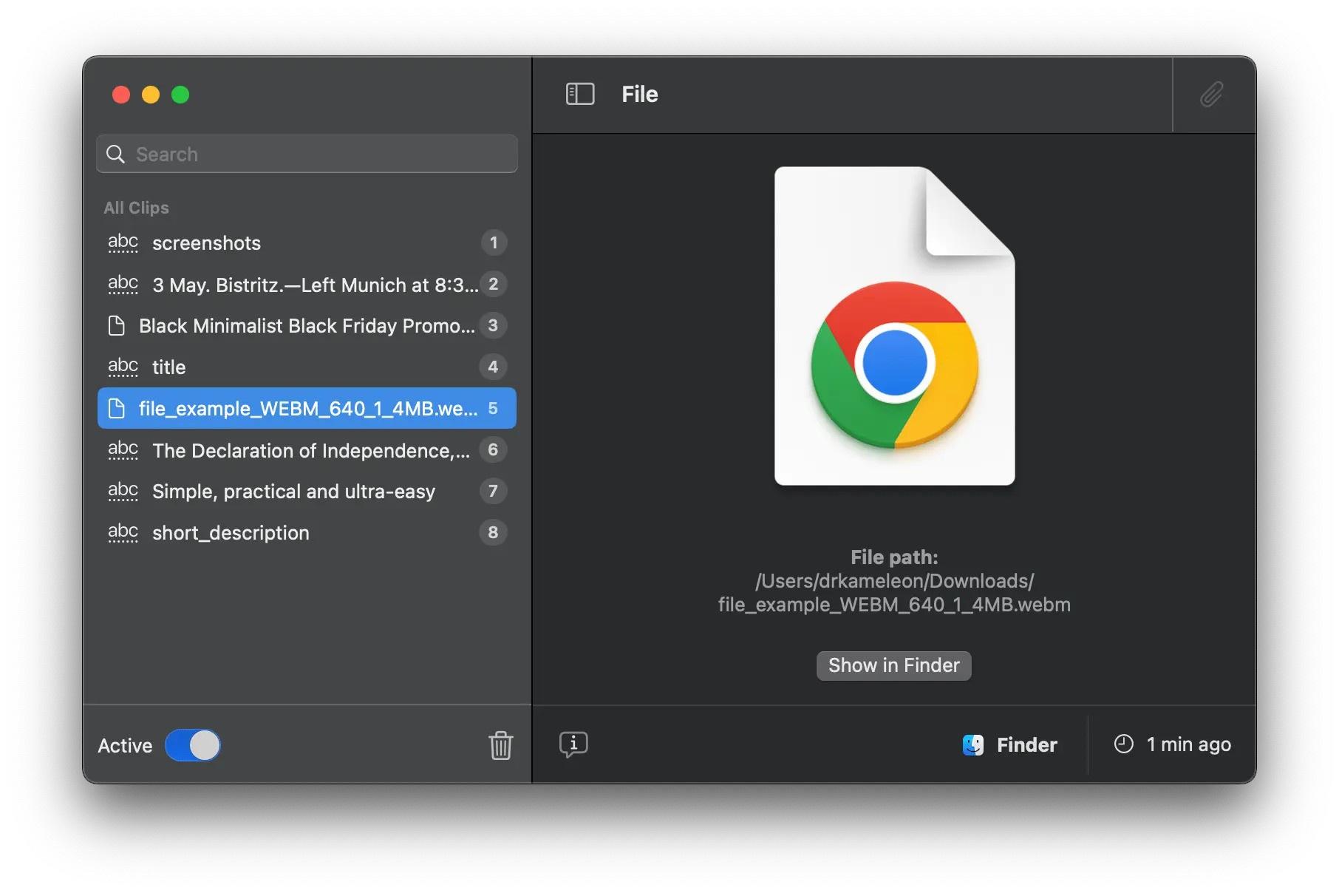Select the file_example_WEBM clip entry
Screen dimensions: 1339x893
(x=307, y=409)
